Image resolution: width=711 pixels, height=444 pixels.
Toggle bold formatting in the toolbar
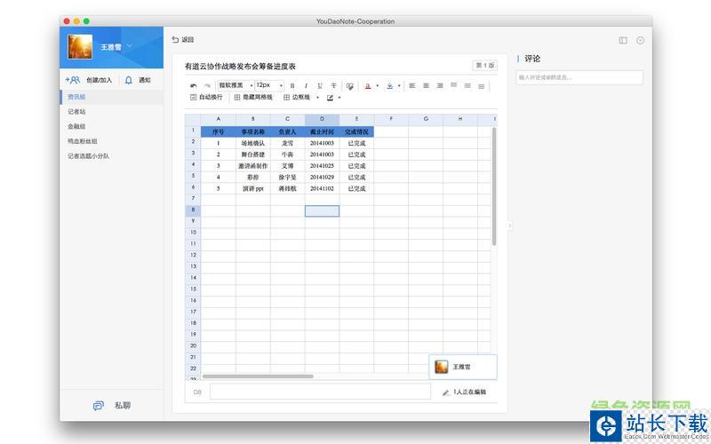pyautogui.click(x=292, y=86)
